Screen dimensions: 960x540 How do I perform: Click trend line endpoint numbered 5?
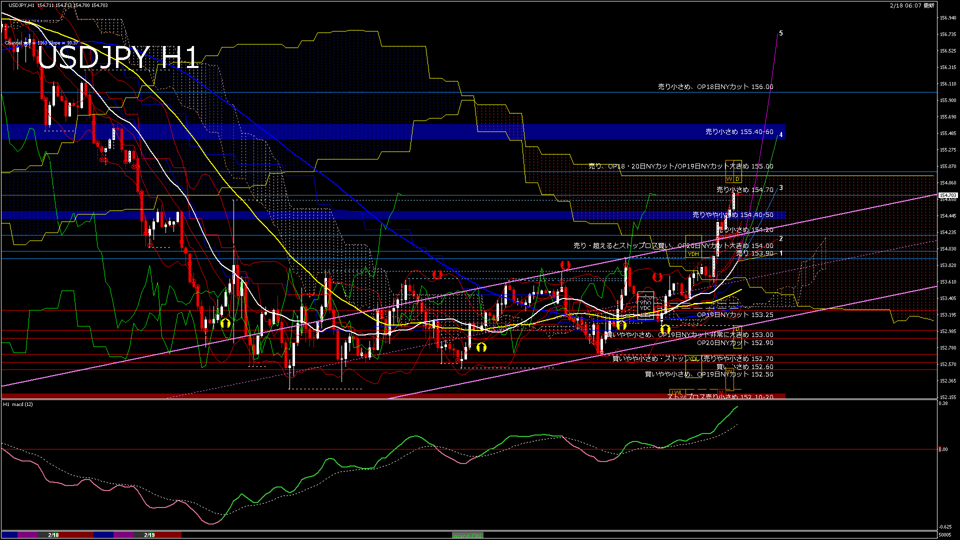(x=781, y=33)
